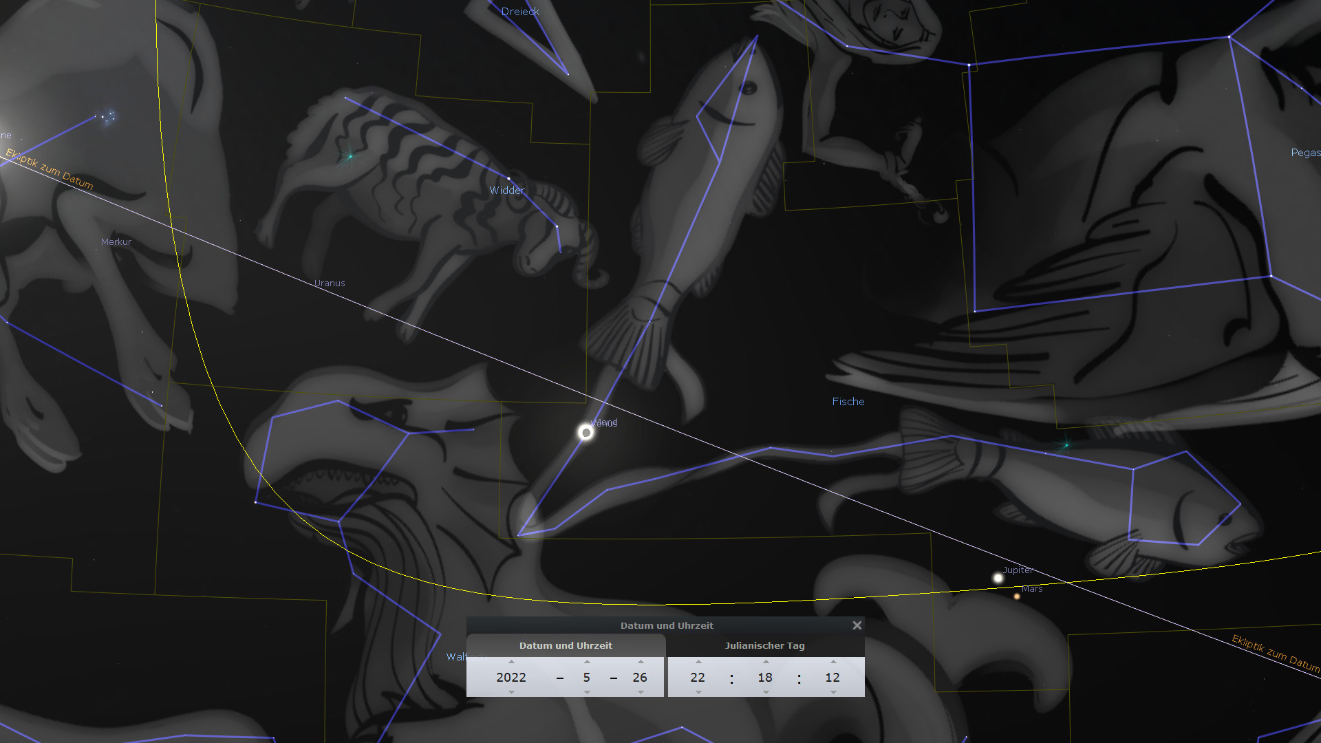The height and width of the screenshot is (743, 1321).
Task: Click the teal star in the lower Fische fish
Action: click(1066, 445)
